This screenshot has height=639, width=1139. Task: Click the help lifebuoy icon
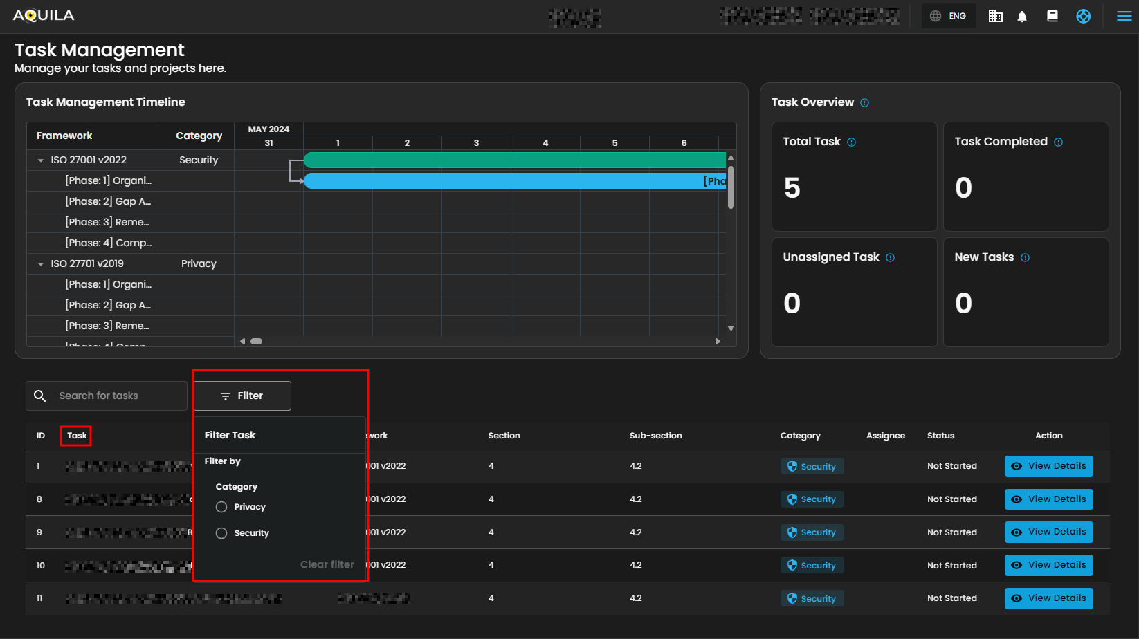pyautogui.click(x=1083, y=16)
